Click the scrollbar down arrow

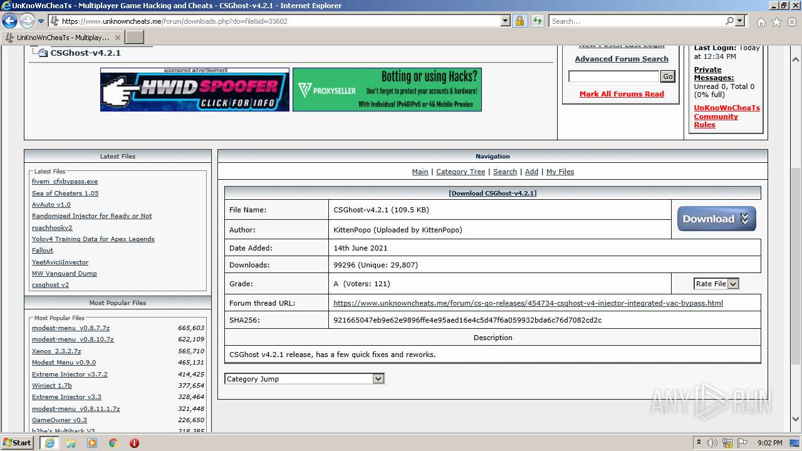(796, 419)
